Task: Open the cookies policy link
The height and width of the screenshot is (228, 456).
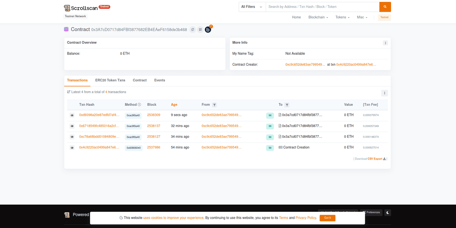Action: click(173, 218)
